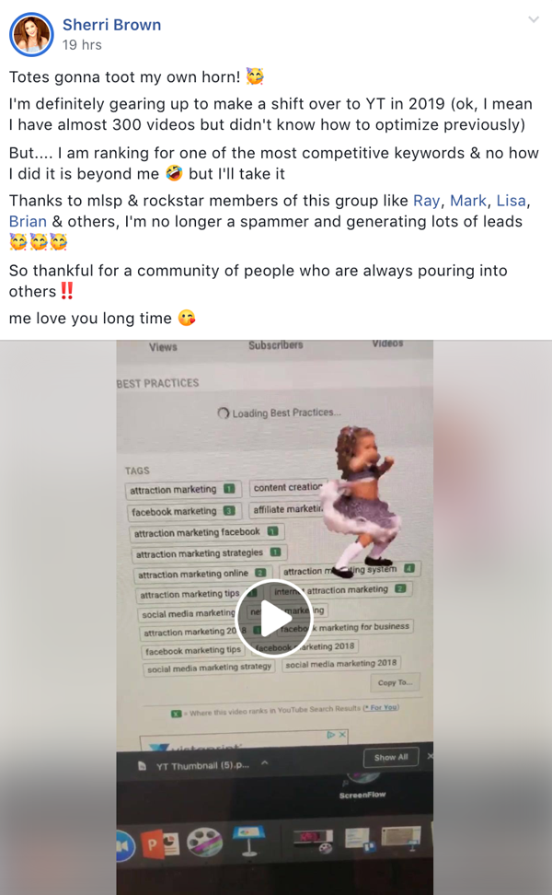552x895 pixels.
Task: Click the Copy To... button
Action: pyautogui.click(x=396, y=682)
